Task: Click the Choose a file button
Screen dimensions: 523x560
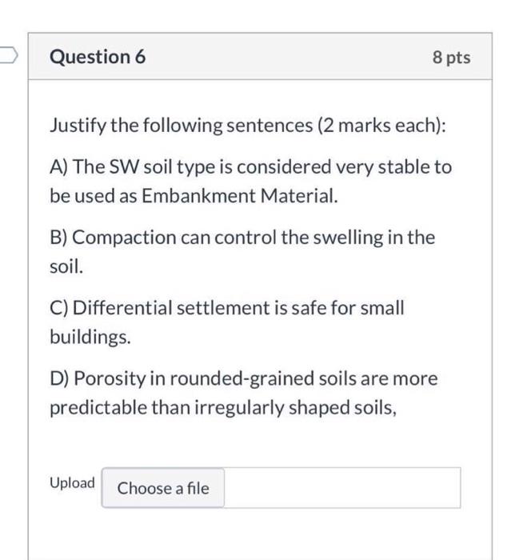Action: [163, 488]
